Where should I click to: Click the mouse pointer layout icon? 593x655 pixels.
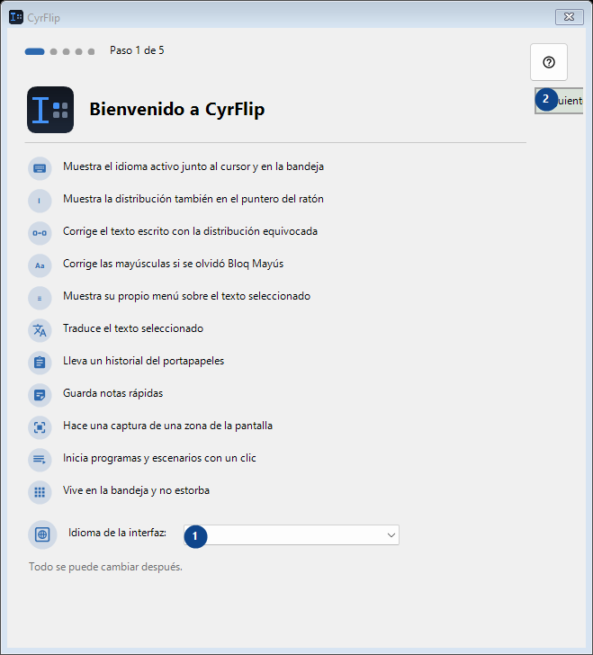click(x=40, y=201)
